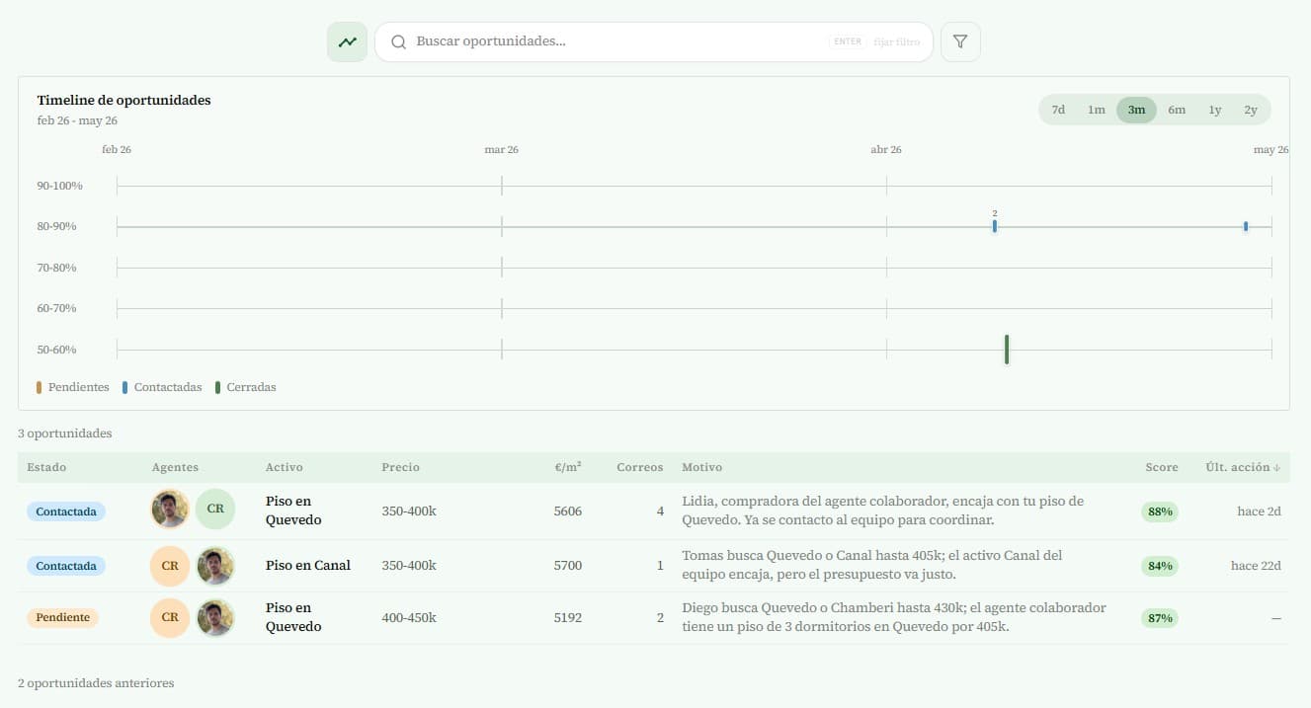Click orange CR avatar in Piso en Canal row
1311x708 pixels.
tap(170, 566)
